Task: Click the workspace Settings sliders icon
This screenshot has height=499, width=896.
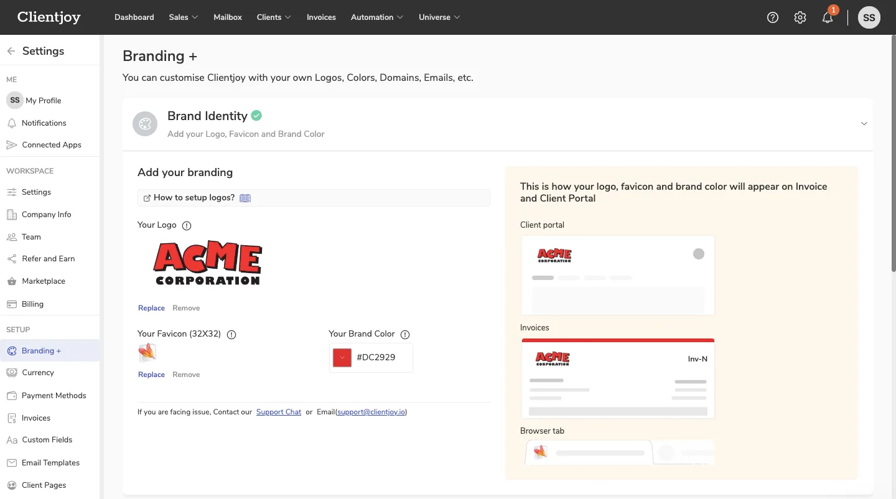Action: [11, 192]
